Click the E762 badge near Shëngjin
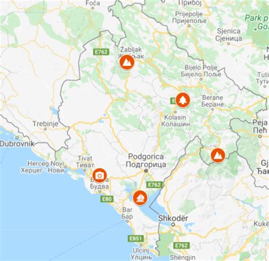 tap(181, 246)
